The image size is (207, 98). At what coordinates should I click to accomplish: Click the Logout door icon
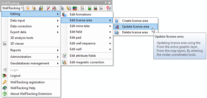coord(4,76)
